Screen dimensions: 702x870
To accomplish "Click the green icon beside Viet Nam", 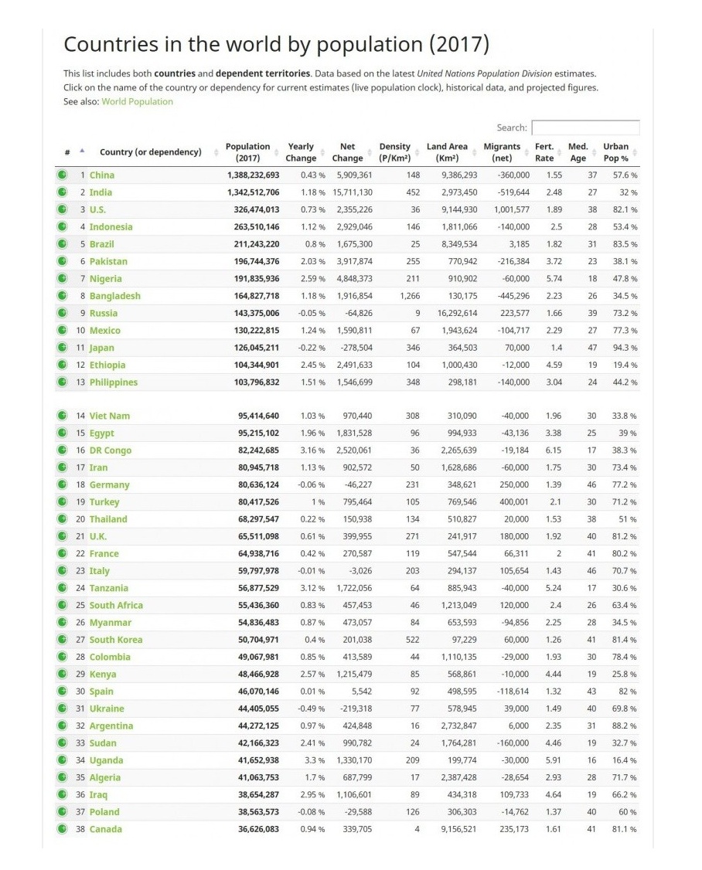I will [62, 416].
